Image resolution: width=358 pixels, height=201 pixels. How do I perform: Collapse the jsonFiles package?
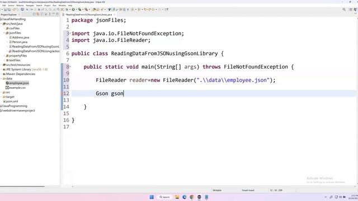click(4, 33)
